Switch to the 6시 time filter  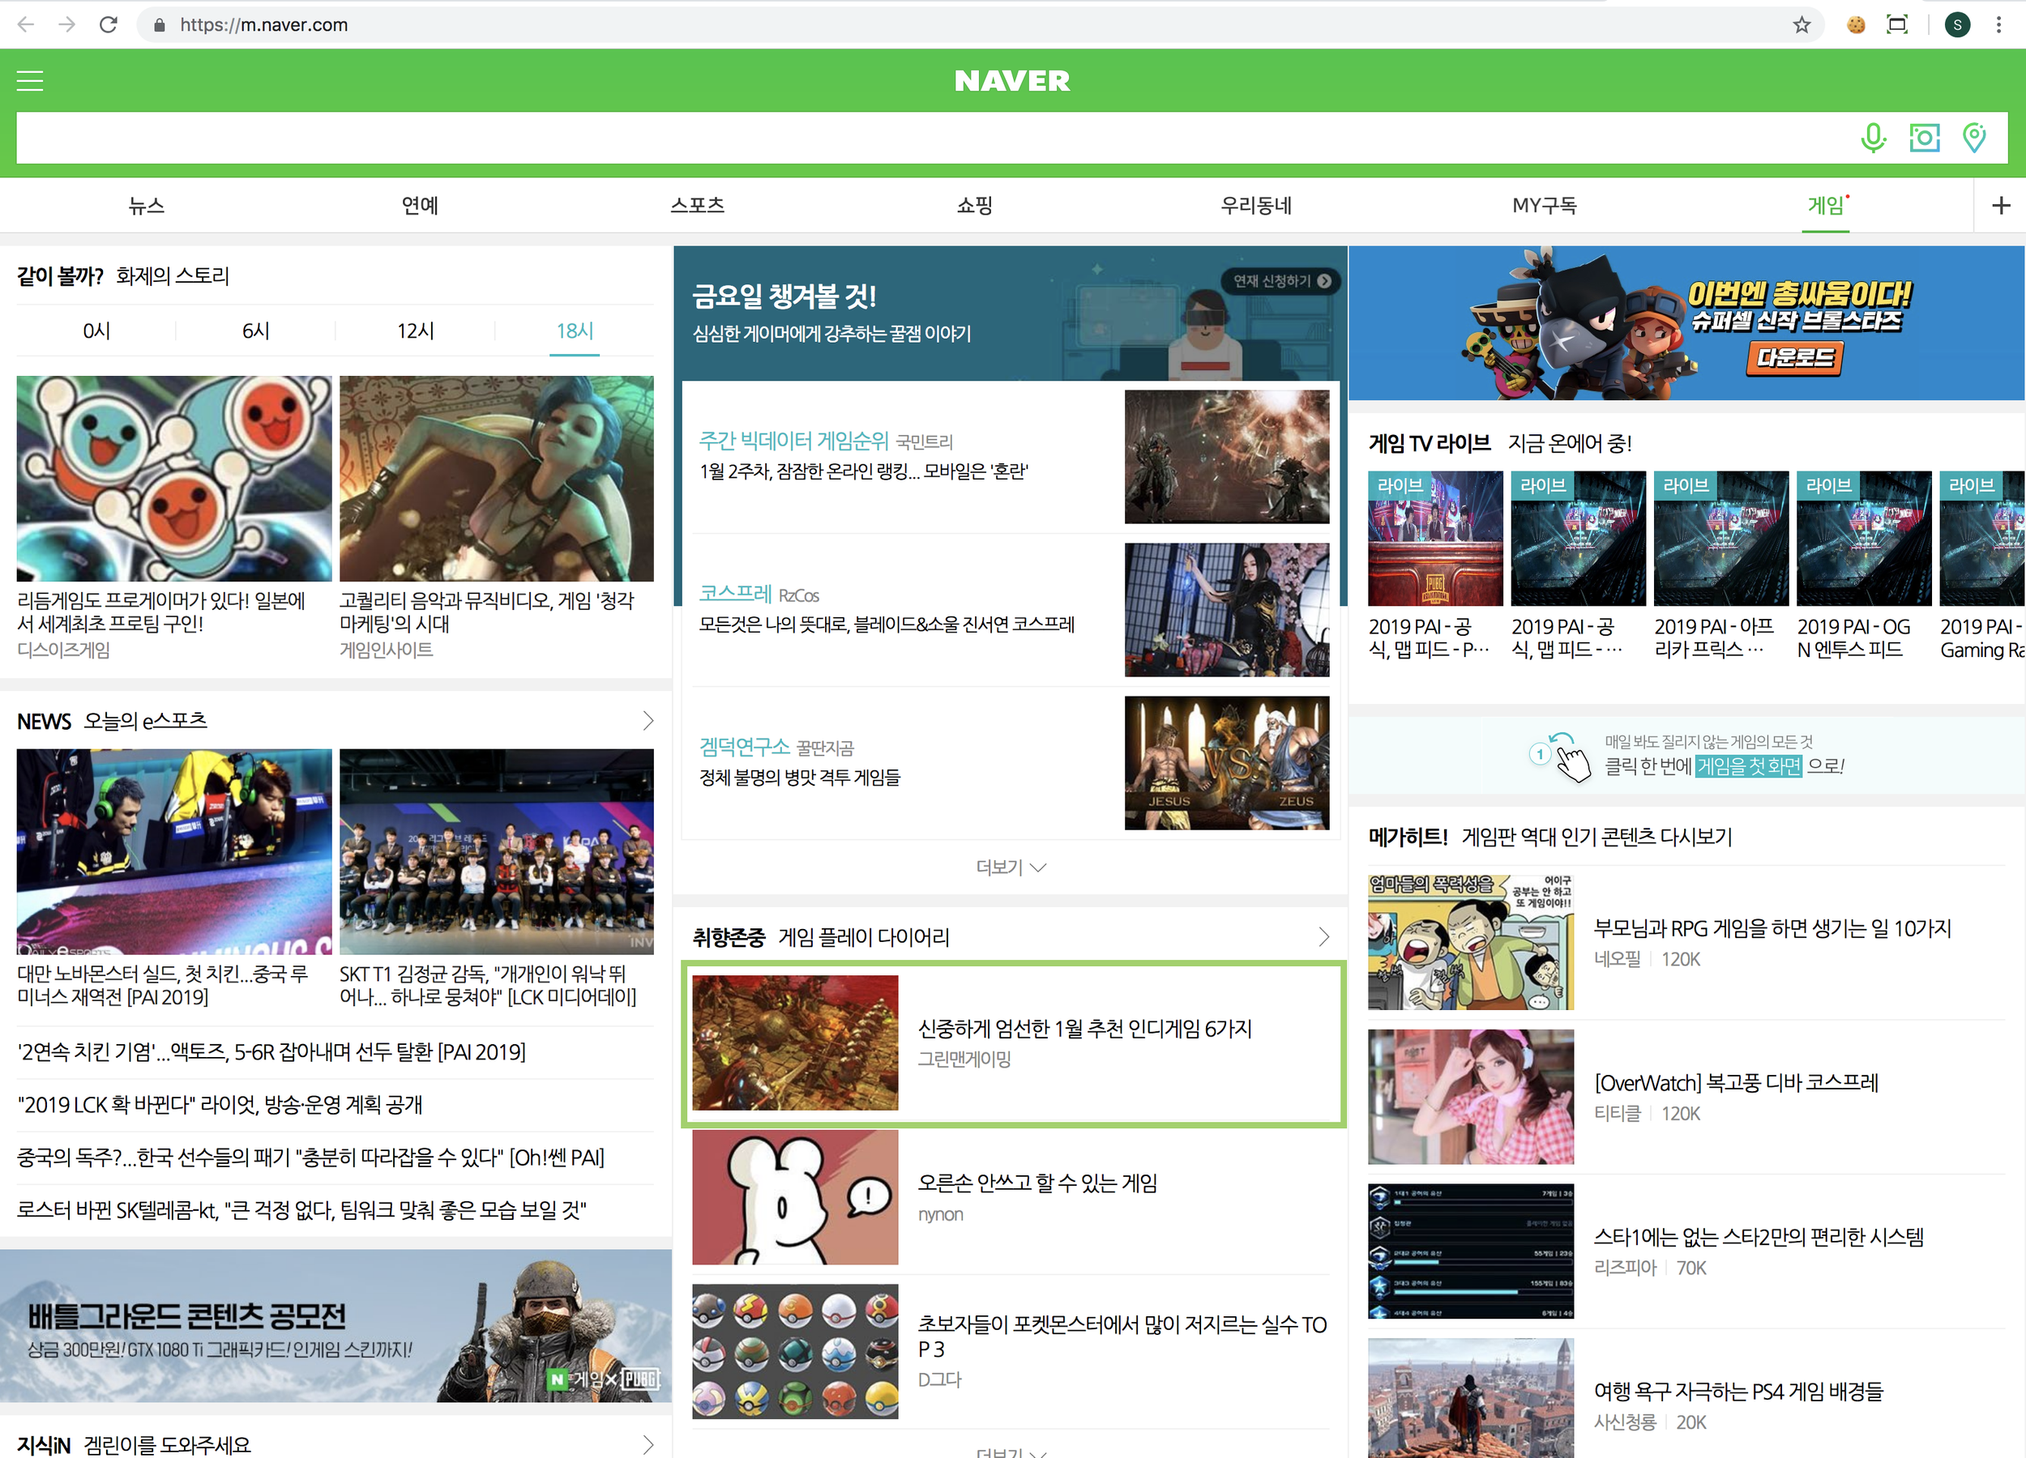[x=256, y=331]
